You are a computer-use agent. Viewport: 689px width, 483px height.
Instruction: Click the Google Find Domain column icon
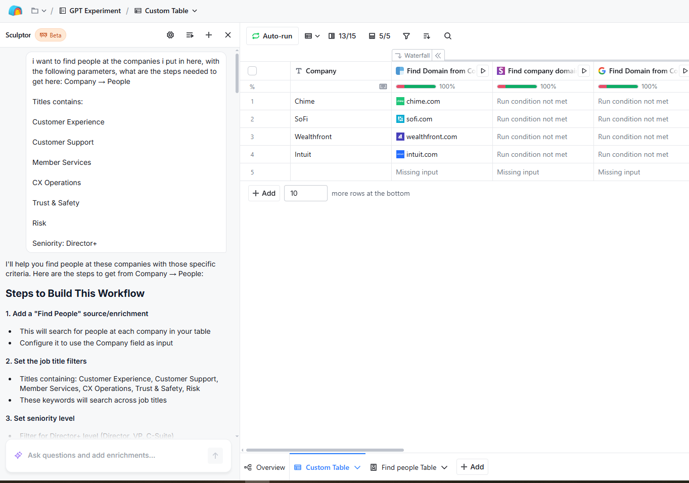pos(602,71)
